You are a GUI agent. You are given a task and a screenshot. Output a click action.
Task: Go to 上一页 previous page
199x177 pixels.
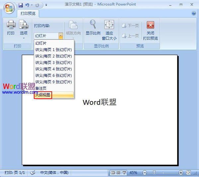click(x=130, y=36)
